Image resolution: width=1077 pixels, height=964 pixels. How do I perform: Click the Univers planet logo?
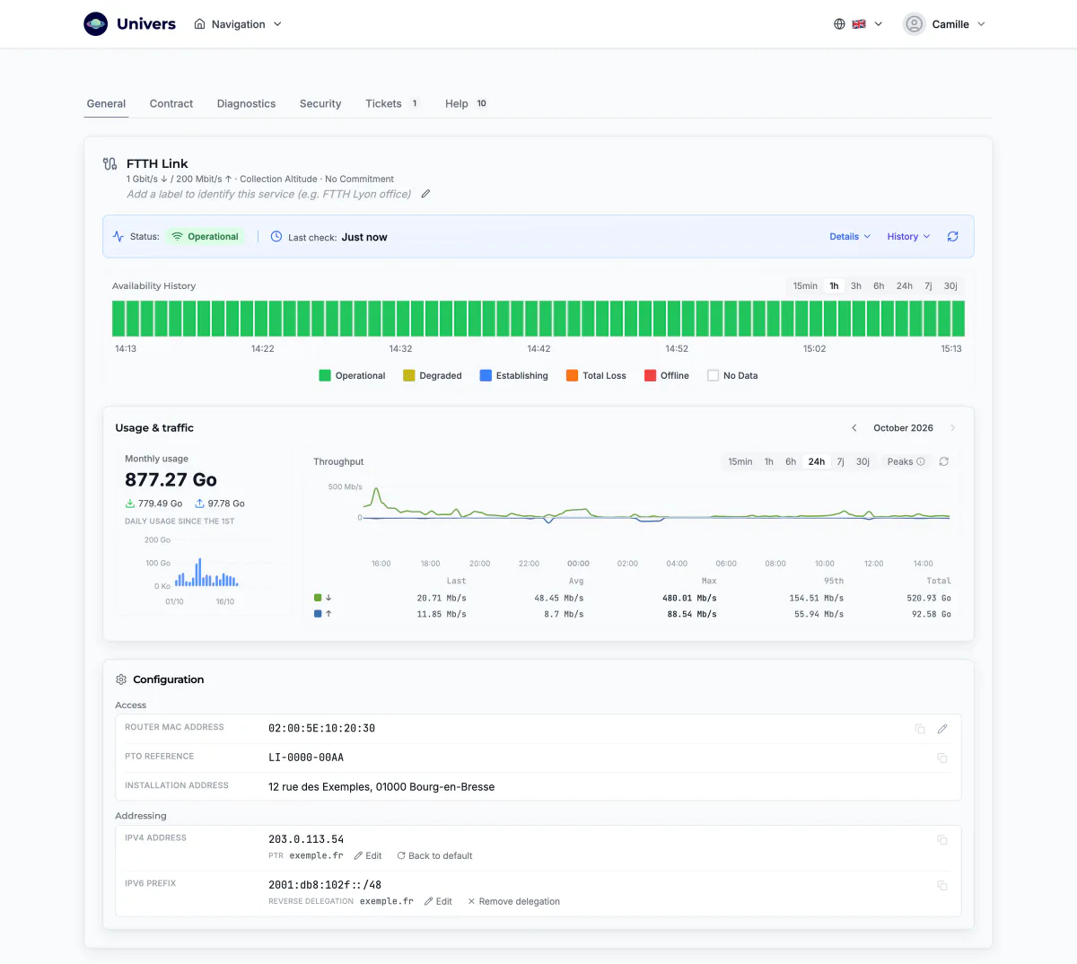[96, 24]
